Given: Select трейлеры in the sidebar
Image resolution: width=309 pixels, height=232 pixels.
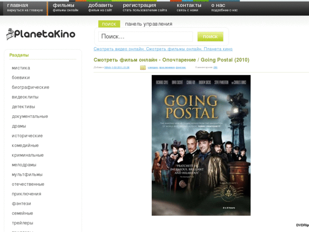Looking at the screenshot, I should point(23,223).
